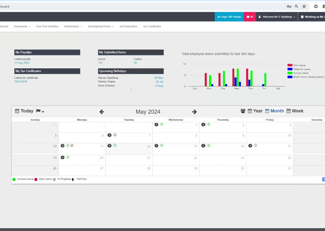
Task: Click the team group icon in calendar
Action: (x=243, y=111)
